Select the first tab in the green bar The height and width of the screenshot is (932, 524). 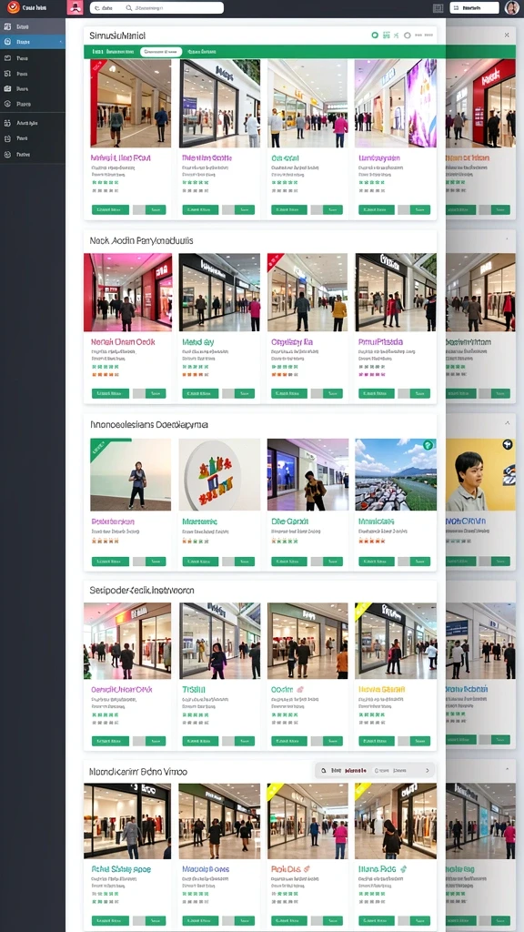coord(112,52)
